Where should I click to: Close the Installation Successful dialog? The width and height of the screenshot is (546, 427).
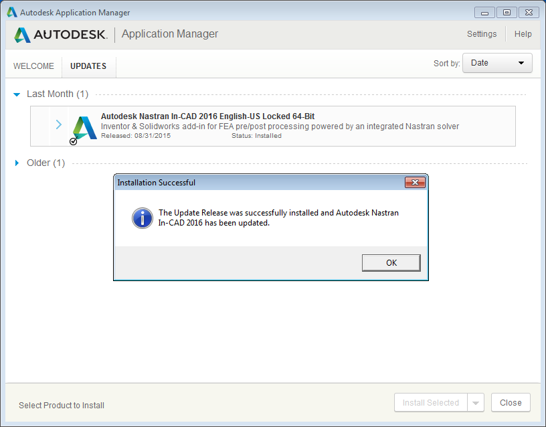[415, 182]
